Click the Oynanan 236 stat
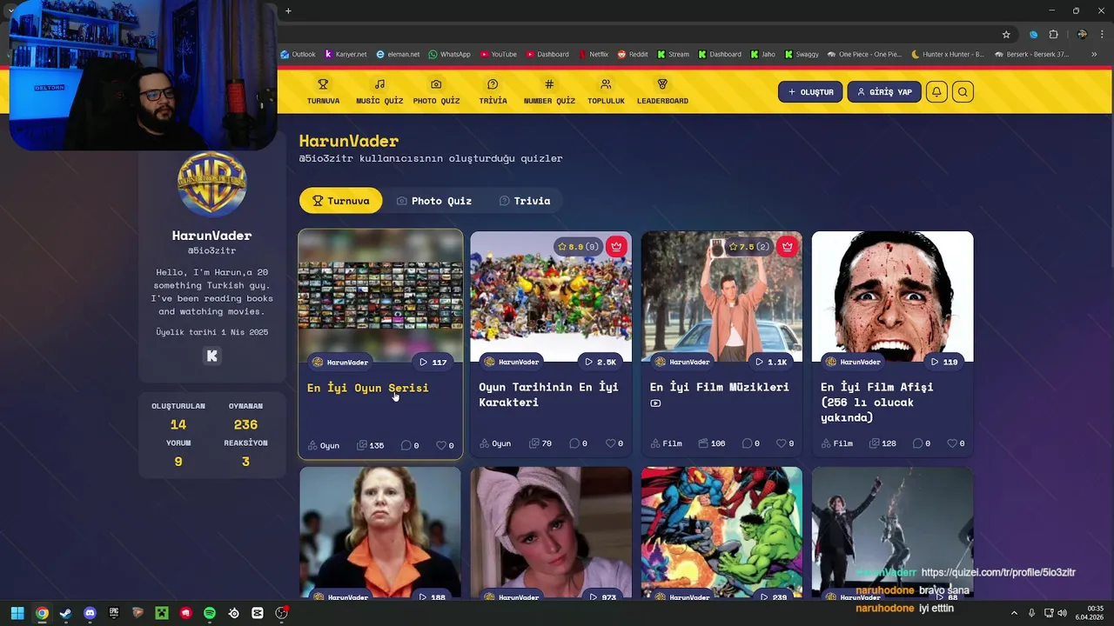The height and width of the screenshot is (626, 1114). pyautogui.click(x=245, y=416)
